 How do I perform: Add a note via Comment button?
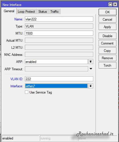point(107,43)
